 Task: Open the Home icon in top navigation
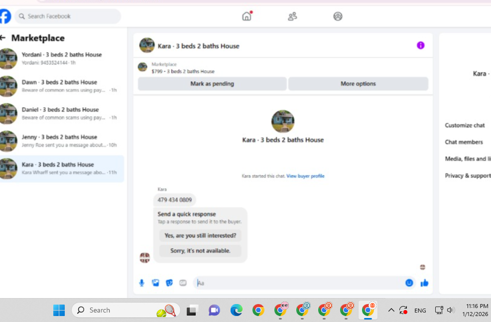tap(247, 16)
